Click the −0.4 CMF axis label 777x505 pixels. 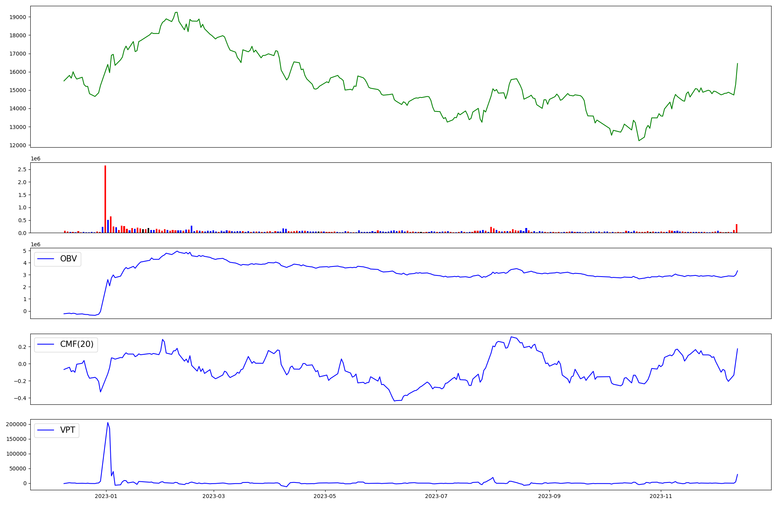19,398
